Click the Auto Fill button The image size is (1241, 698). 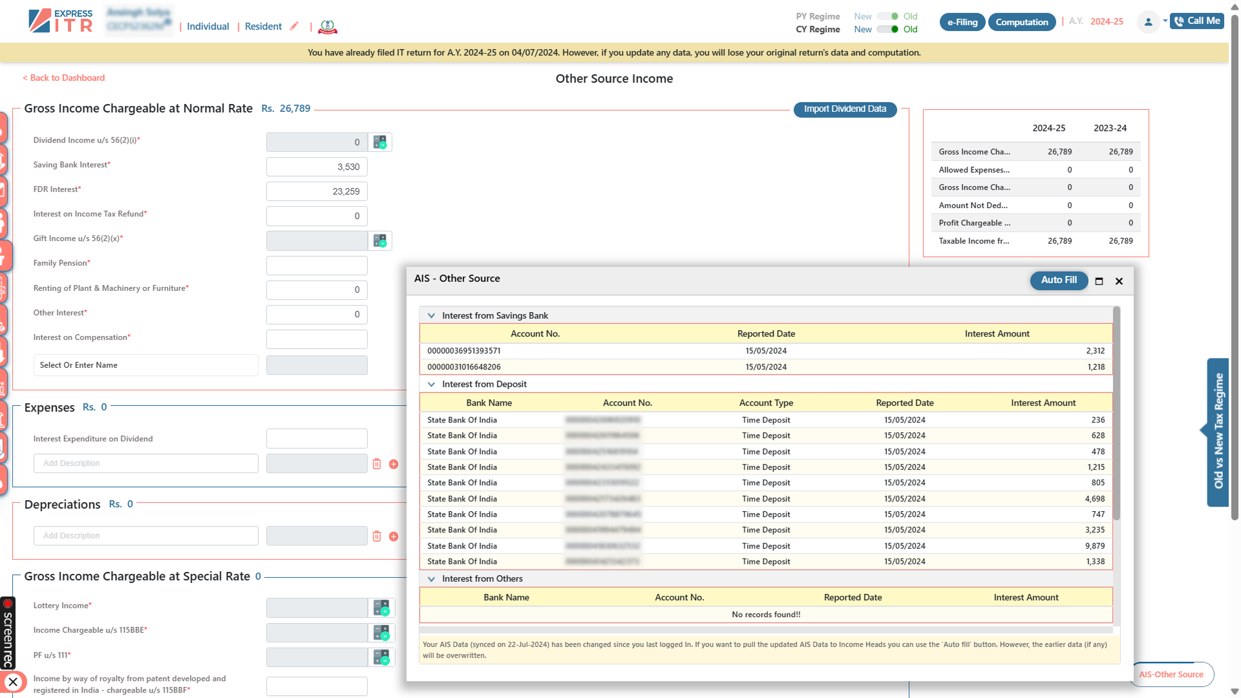[x=1059, y=280]
